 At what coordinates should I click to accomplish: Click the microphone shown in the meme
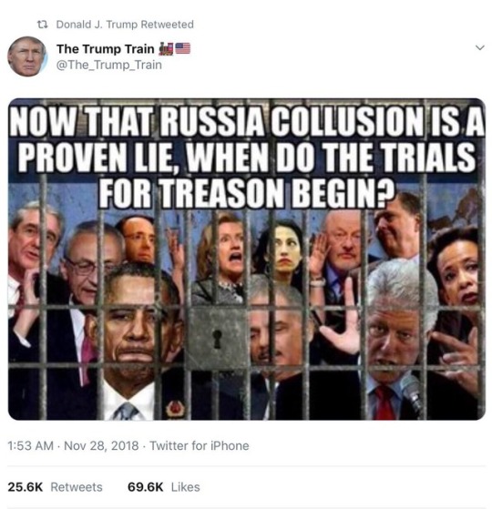[413, 394]
